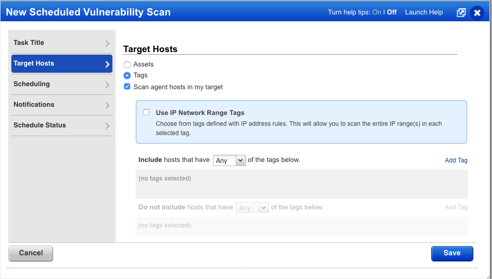Open the Include hosts Any dropdown
This screenshot has height=279, width=492.
point(229,160)
